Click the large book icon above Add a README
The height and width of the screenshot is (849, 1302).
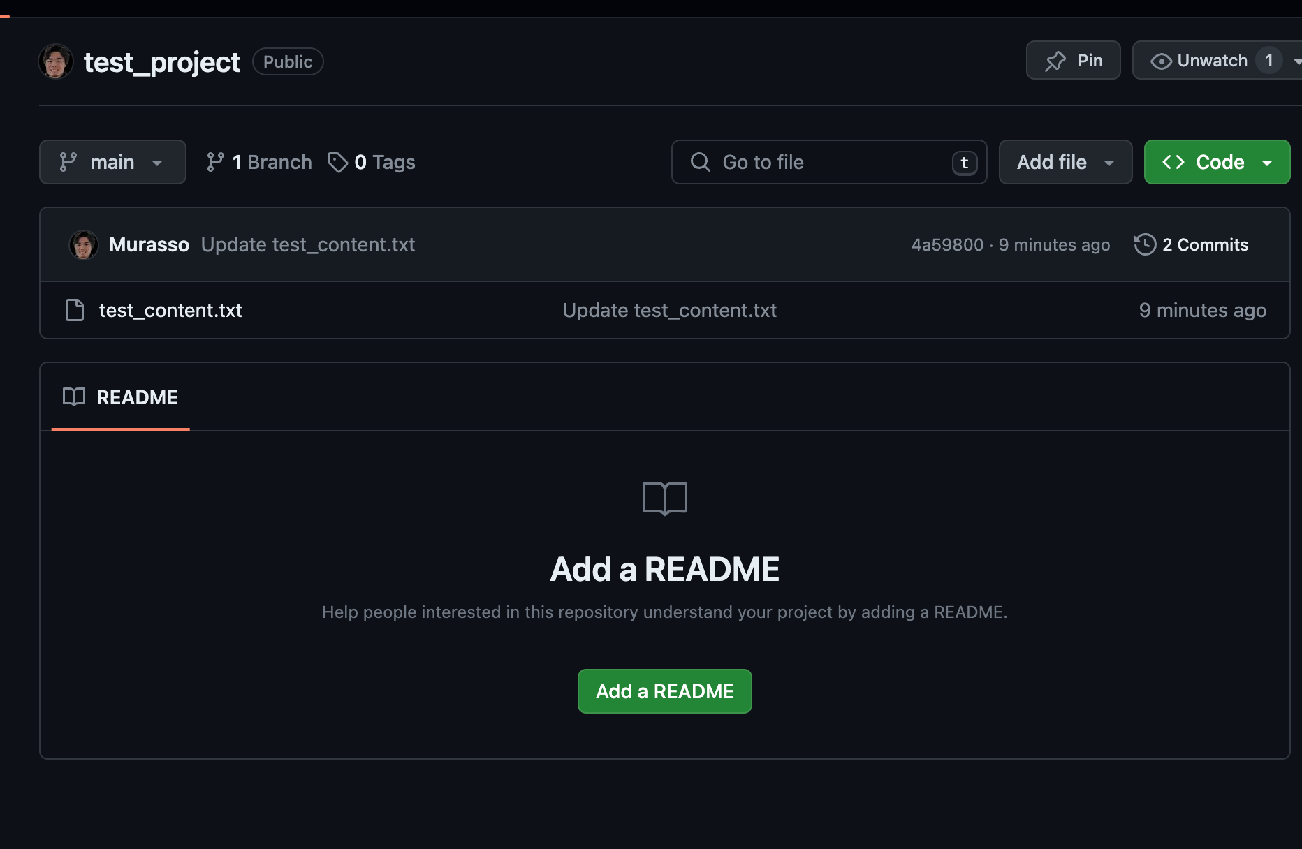(665, 499)
